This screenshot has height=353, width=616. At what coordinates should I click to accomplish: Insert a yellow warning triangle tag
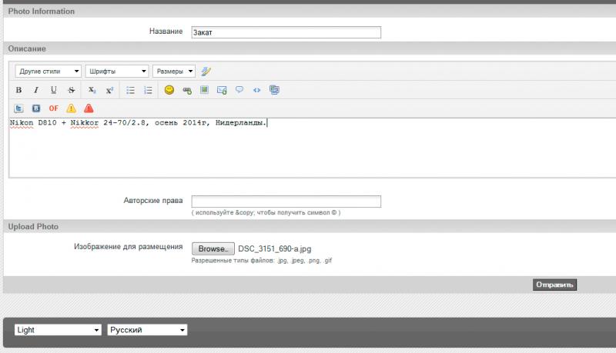71,108
